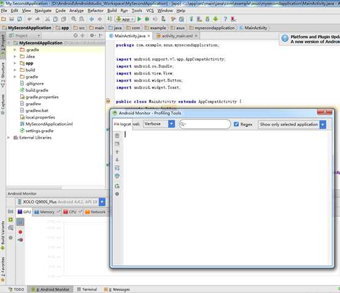Viewport: 340px width, 293px height.
Task: Open the File menu
Action: click(x=4, y=10)
